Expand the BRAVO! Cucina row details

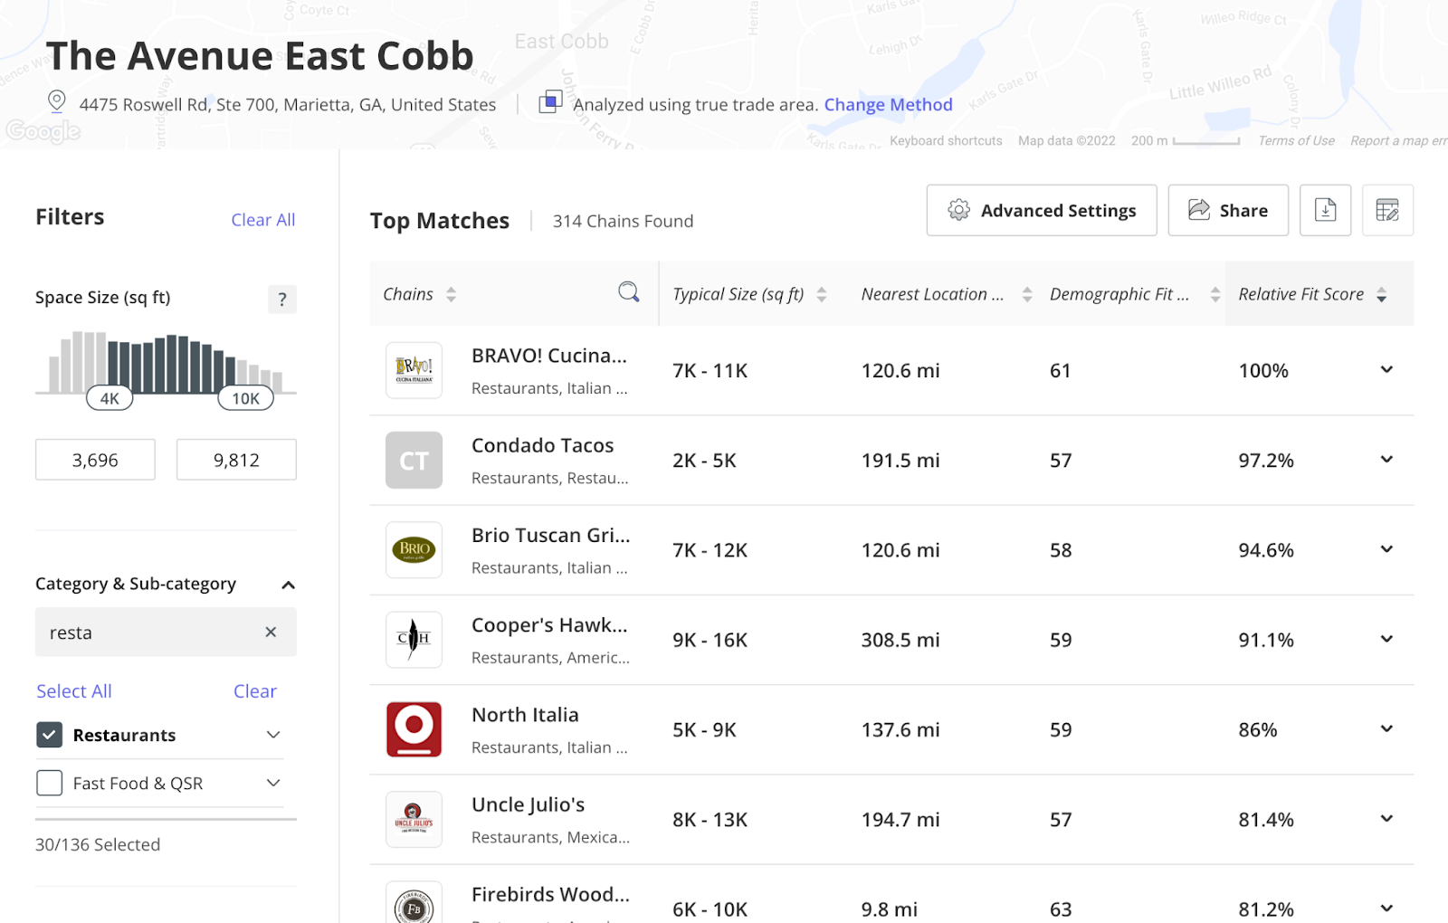pyautogui.click(x=1386, y=369)
